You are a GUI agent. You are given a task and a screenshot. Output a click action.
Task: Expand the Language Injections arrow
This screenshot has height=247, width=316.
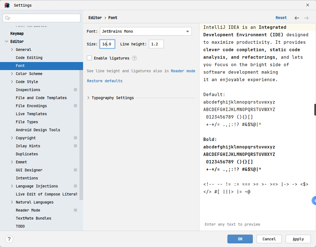click(x=12, y=186)
